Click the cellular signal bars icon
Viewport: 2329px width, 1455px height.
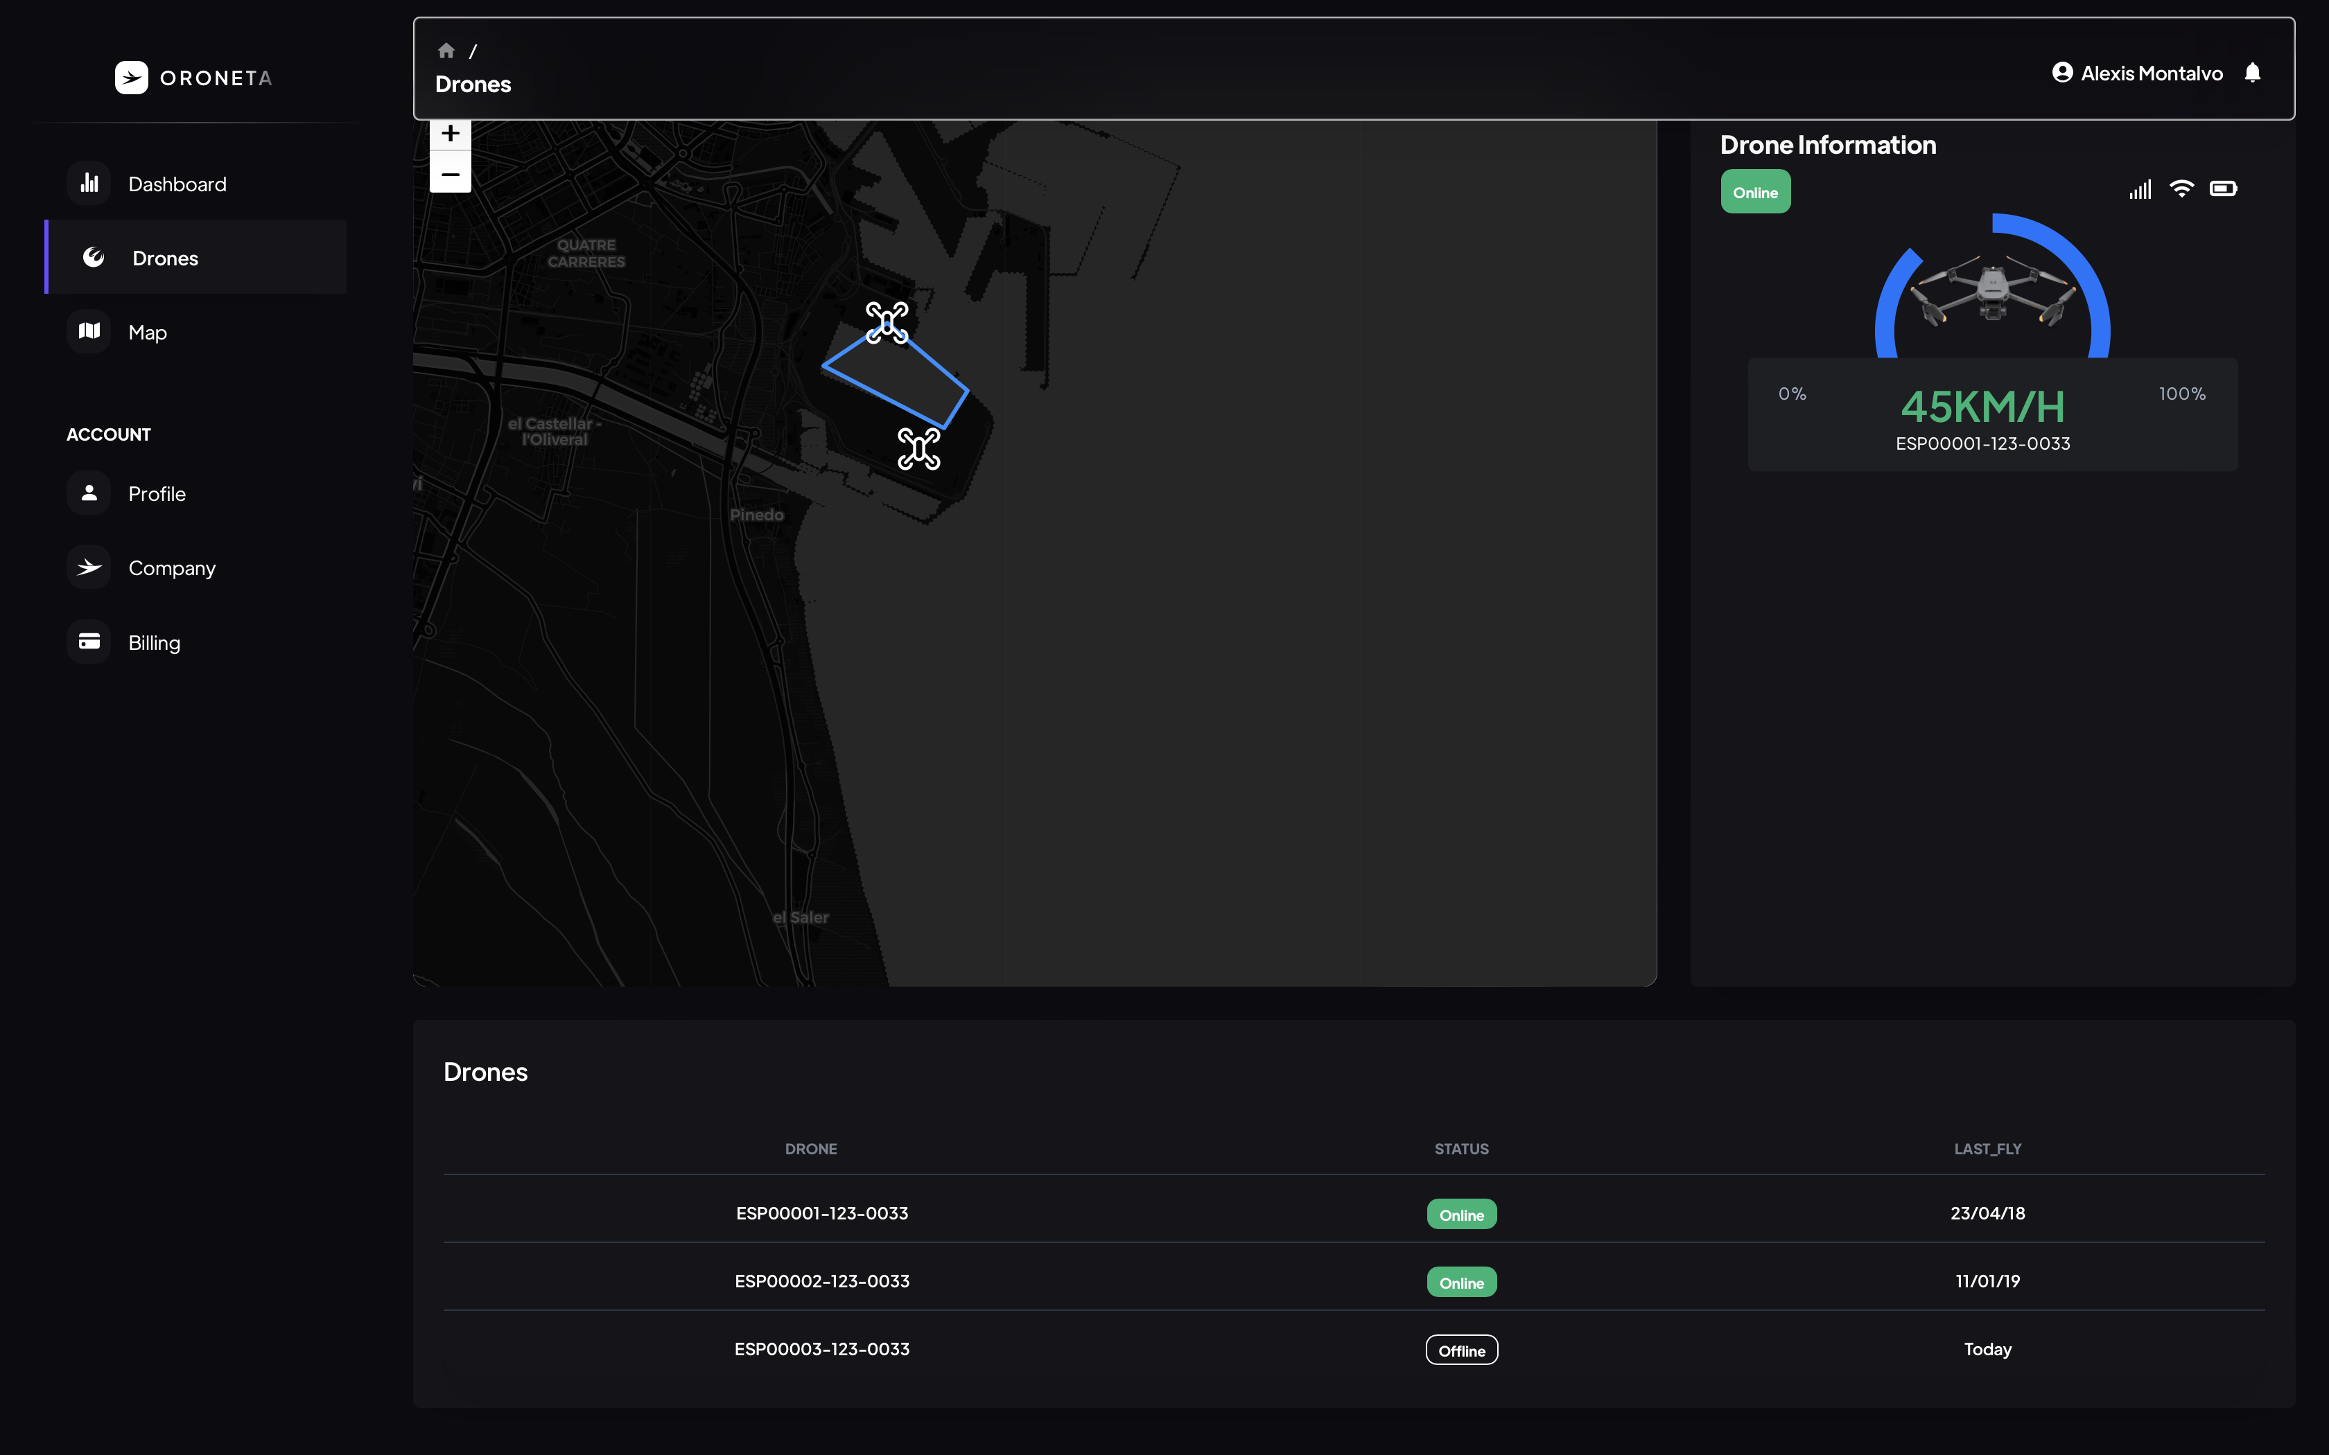tap(2139, 190)
